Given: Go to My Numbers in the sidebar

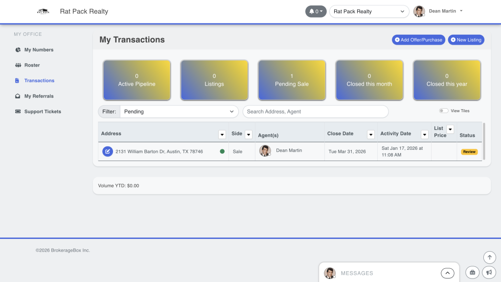Looking at the screenshot, I should [x=39, y=50].
